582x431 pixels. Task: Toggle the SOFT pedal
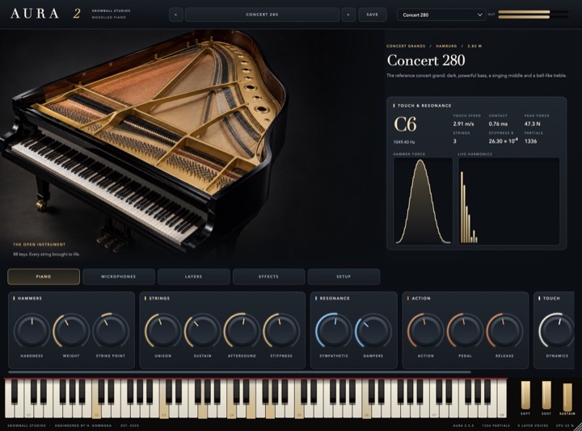pos(525,395)
